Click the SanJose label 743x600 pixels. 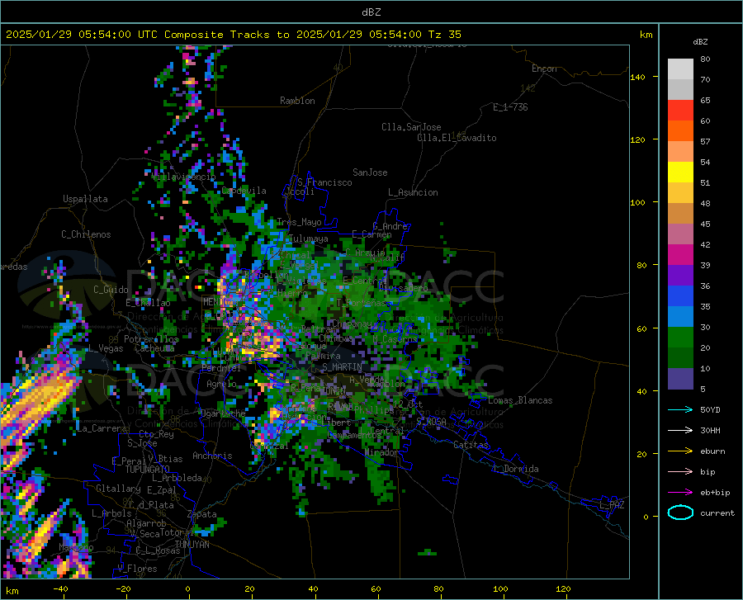click(370, 172)
